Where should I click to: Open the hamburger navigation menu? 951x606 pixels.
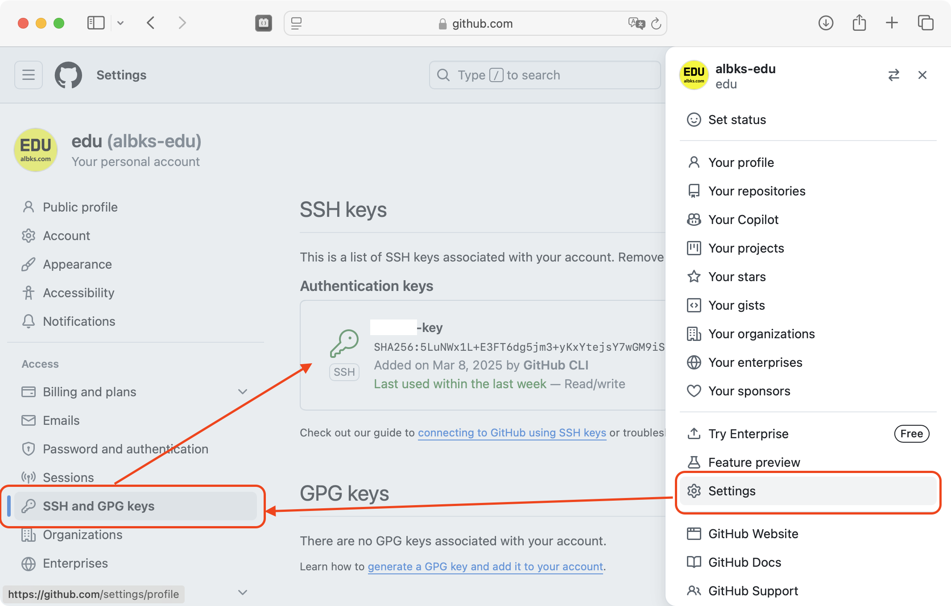[x=29, y=75]
